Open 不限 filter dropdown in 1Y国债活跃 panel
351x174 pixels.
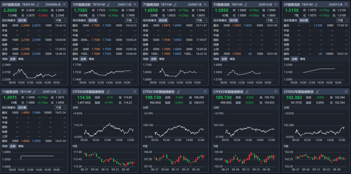click(60, 107)
